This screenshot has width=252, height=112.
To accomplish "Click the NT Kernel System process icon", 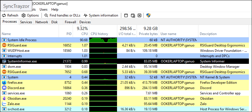I will (4, 77).
